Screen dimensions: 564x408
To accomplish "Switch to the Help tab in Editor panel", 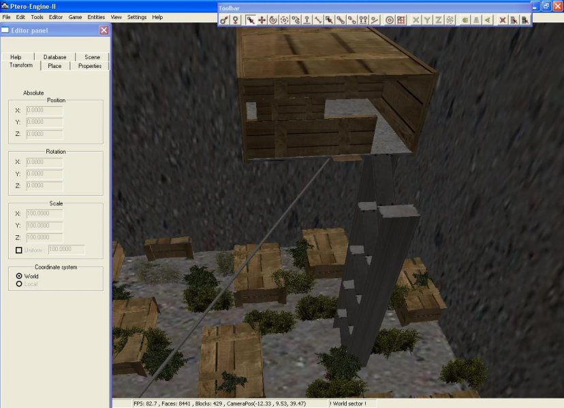I will coord(16,56).
